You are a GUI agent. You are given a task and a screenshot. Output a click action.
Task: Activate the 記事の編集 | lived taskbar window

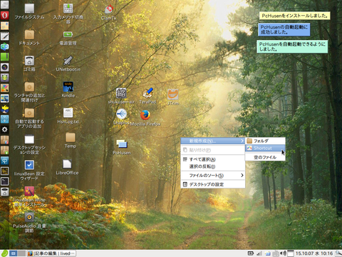(x=51, y=253)
